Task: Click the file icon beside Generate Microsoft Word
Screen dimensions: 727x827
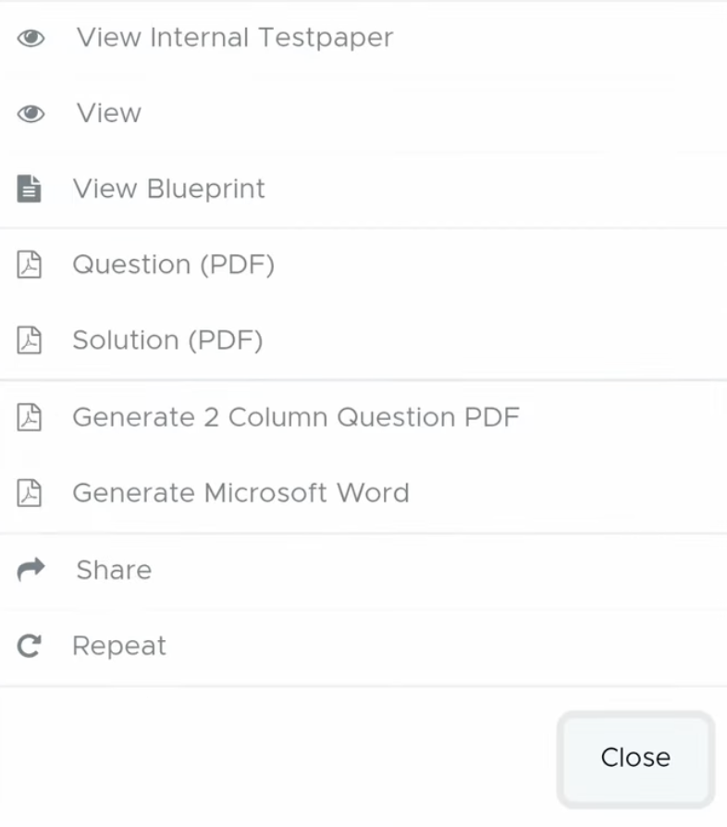Action: pos(30,493)
